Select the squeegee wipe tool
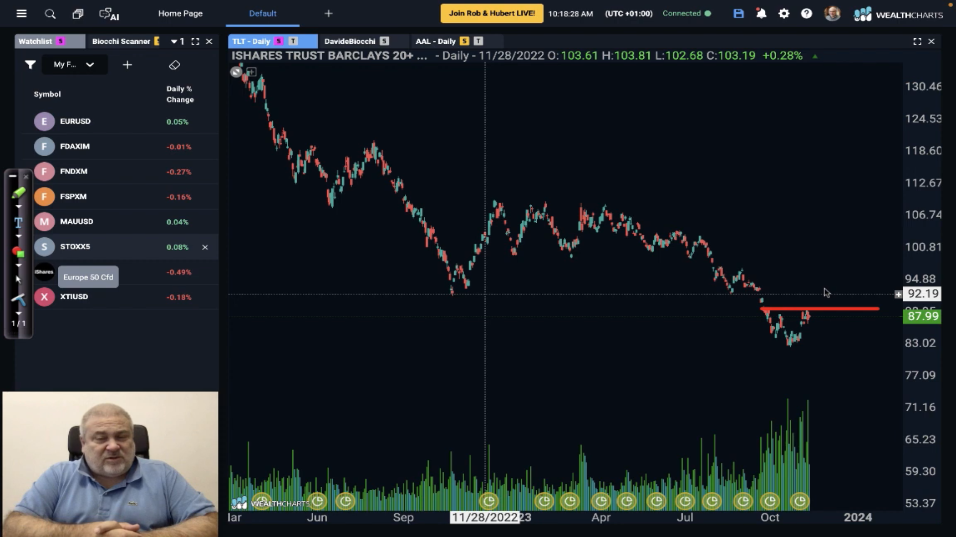This screenshot has height=537, width=956. click(18, 299)
